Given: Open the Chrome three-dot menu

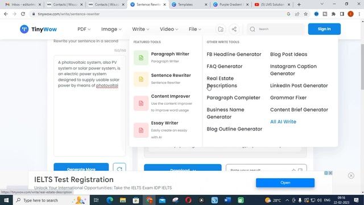Looking at the screenshot, I should [x=359, y=14].
